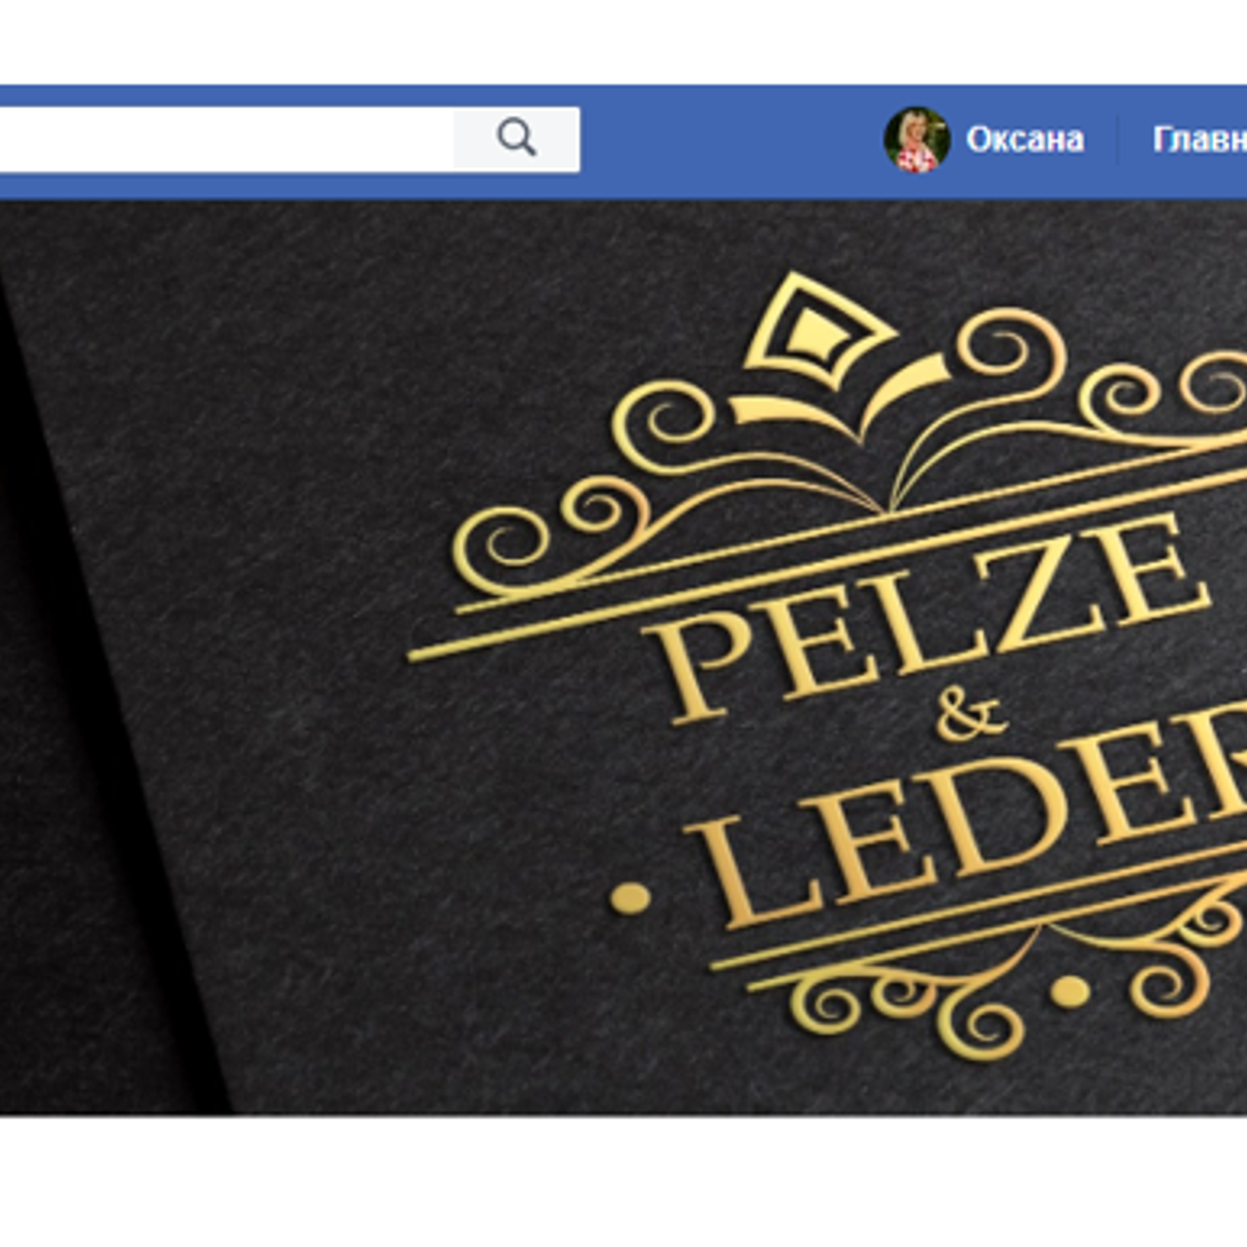This screenshot has width=1247, height=1247.
Task: Open the Pelze & Leder cover photo
Action: coord(623,658)
